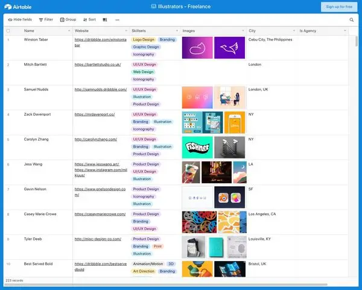Click the Airtable logo
Viewport: 362px width, 290px height.
click(17, 7)
